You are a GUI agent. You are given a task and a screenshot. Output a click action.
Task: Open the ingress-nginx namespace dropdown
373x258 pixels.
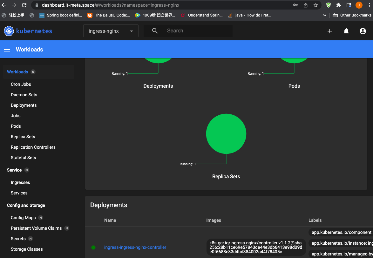(x=111, y=31)
